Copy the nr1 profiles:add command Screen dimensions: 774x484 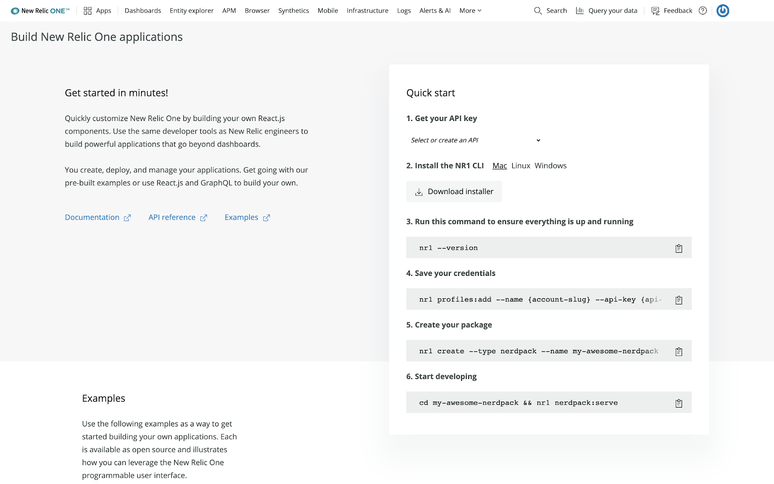point(678,299)
